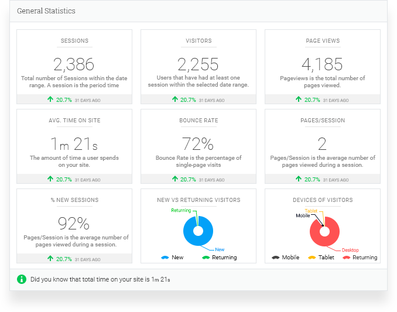The image size is (397, 312).
Task: Click green up arrow in Visitors card
Action: coord(174,100)
